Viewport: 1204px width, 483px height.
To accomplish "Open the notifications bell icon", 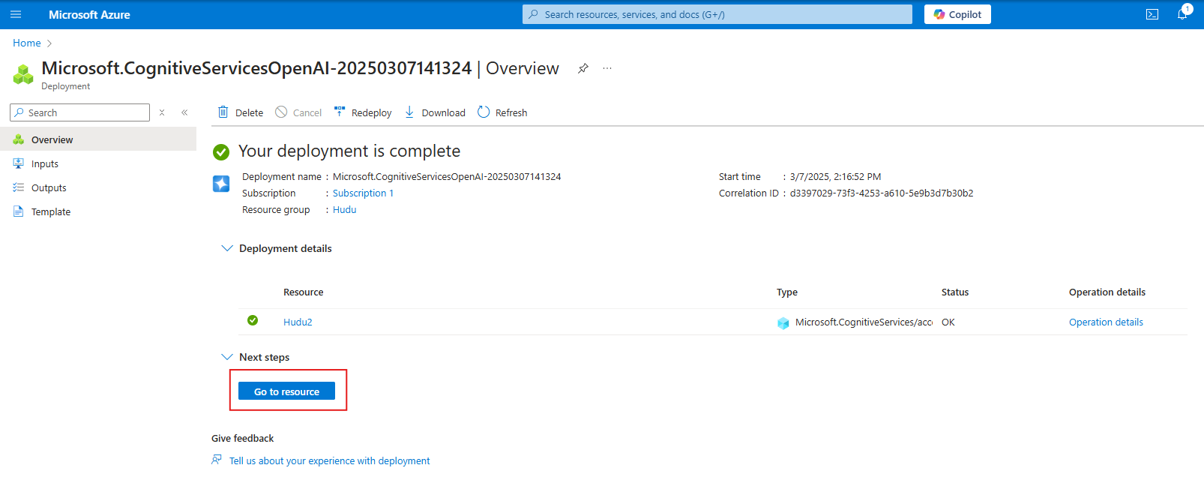I will [x=1182, y=14].
